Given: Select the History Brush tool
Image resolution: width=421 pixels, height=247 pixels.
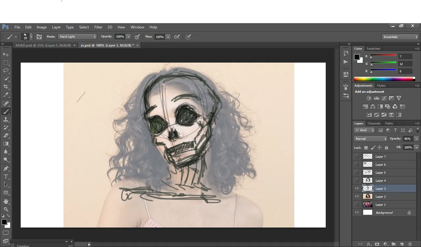Looking at the screenshot, I should 6,127.
